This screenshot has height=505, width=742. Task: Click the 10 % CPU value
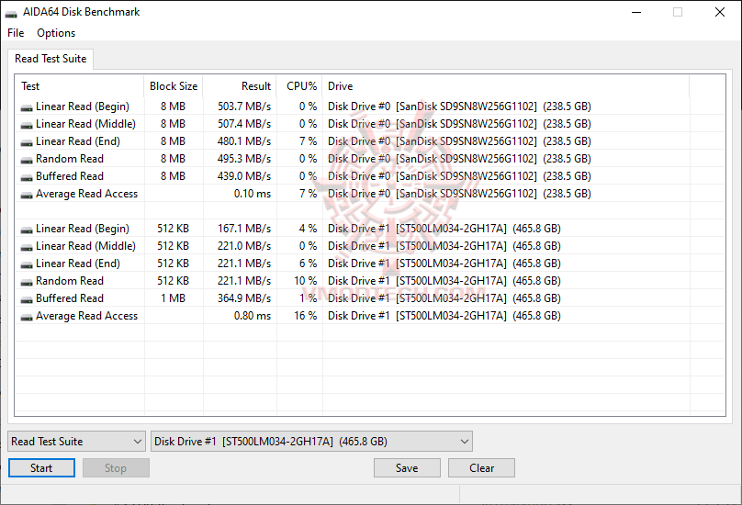(x=305, y=281)
